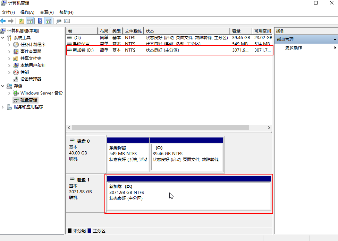Collapse the 存储 tree node

coord(2,86)
